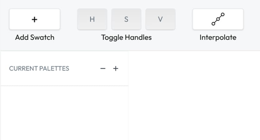Click the blank swatch canvas on the right
The image size is (260, 140).
click(194, 96)
